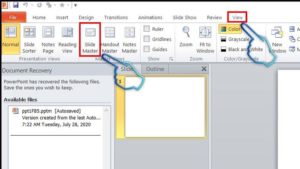Click the Redo/Repeat icon
This screenshot has width=300, height=169.
coord(39,5)
